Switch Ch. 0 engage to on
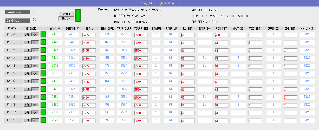Image resolution: width=319 pixels, height=130 pixels. click(x=35, y=35)
